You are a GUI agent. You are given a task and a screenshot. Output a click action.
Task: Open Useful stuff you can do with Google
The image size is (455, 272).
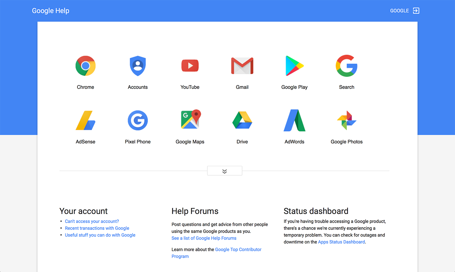pos(100,235)
